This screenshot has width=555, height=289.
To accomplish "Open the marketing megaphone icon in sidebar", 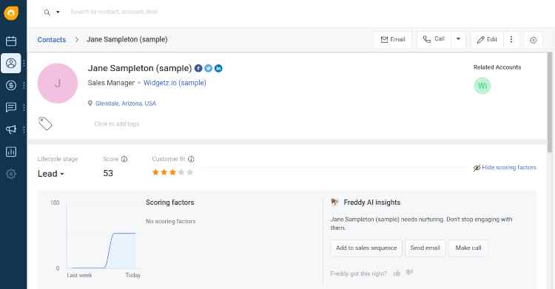I will click(x=11, y=129).
